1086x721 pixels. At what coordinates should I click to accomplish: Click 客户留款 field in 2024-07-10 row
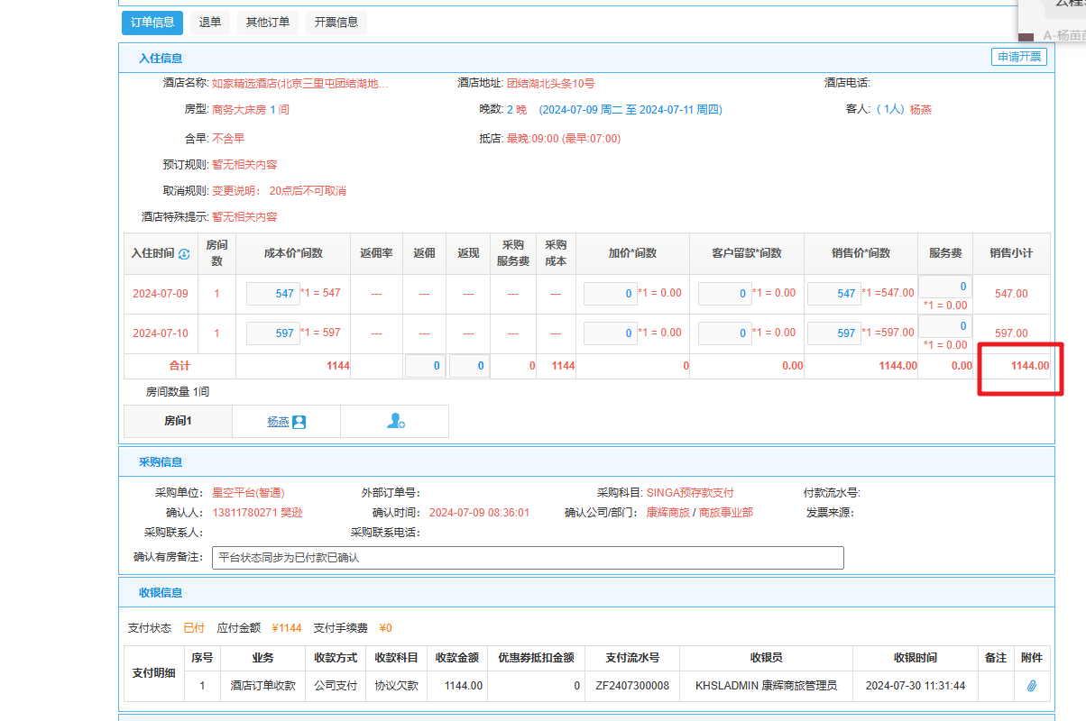pyautogui.click(x=725, y=333)
